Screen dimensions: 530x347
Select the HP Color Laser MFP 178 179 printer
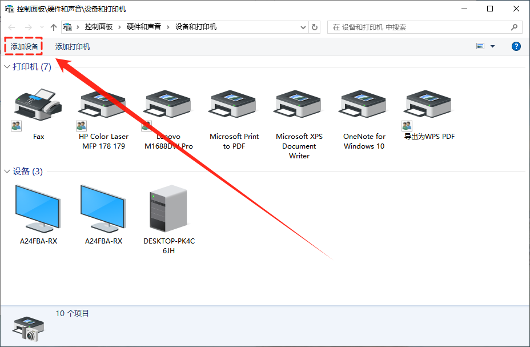click(103, 105)
